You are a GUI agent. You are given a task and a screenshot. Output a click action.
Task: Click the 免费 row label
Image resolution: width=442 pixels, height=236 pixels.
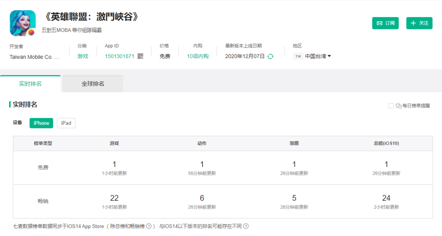click(x=43, y=168)
